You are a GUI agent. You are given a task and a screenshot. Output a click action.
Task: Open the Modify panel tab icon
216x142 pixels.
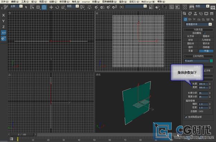click(x=190, y=14)
